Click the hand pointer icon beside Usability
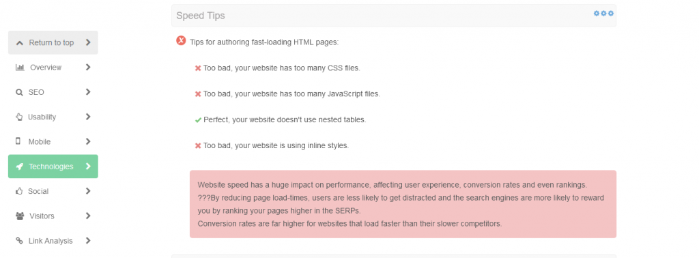This screenshot has width=699, height=258. [19, 117]
